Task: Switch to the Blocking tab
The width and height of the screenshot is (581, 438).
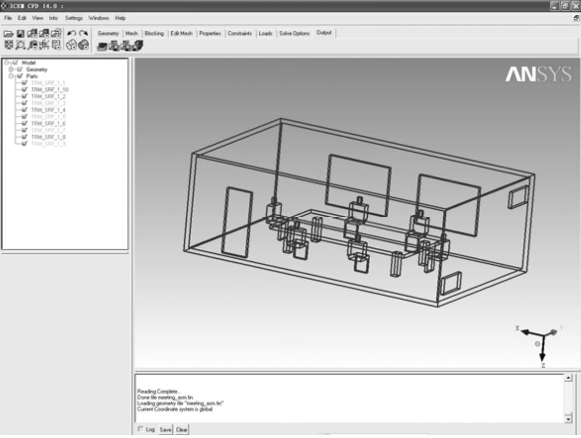Action: [x=154, y=34]
